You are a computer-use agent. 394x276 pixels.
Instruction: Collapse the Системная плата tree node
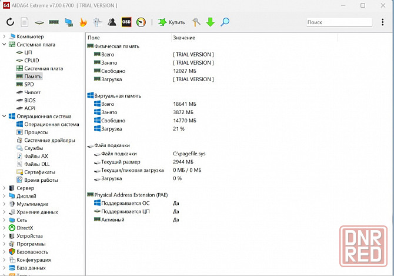click(x=5, y=45)
